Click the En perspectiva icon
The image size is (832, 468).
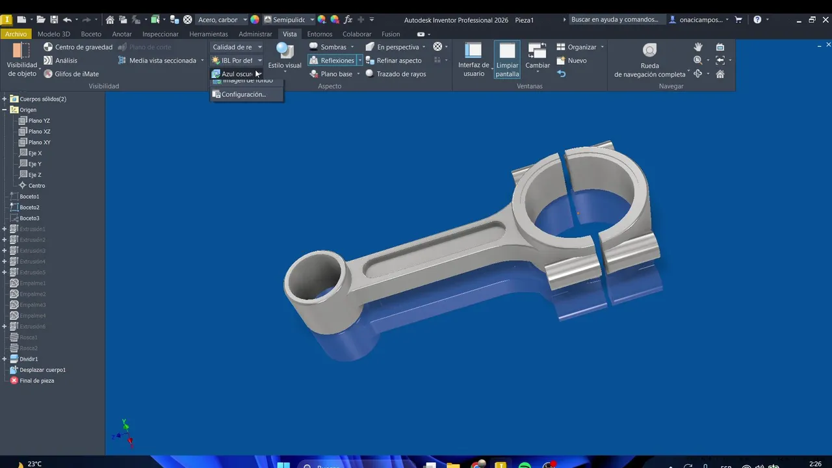coord(370,47)
